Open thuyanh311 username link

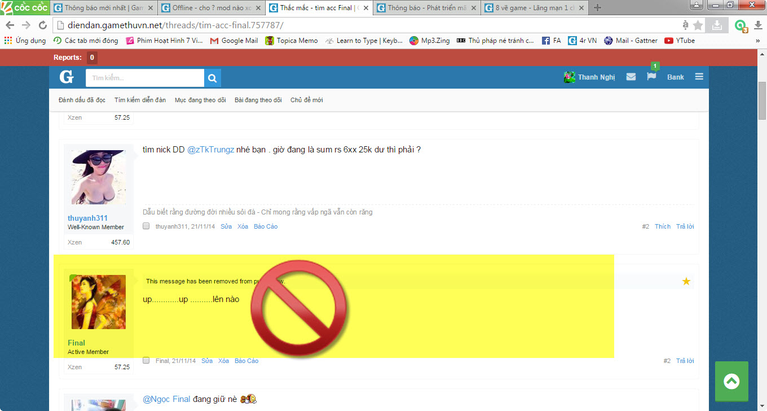(87, 218)
